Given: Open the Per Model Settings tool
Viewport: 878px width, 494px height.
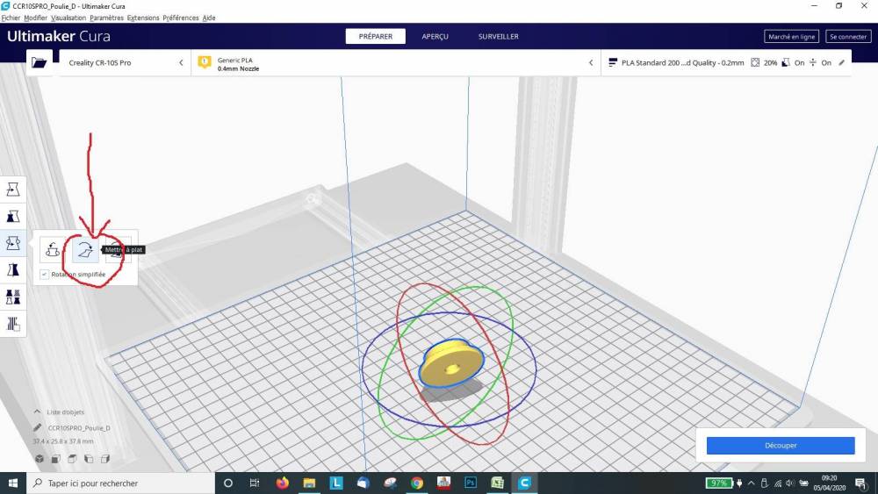Looking at the screenshot, I should click(x=13, y=297).
